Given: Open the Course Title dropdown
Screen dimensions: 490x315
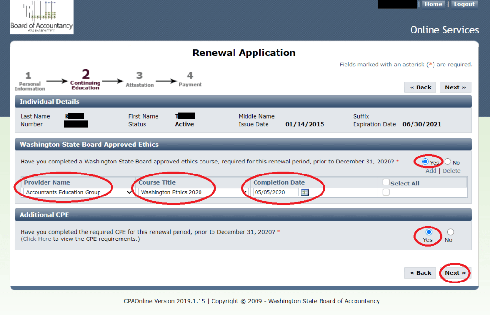Looking at the screenshot, I should (x=193, y=192).
